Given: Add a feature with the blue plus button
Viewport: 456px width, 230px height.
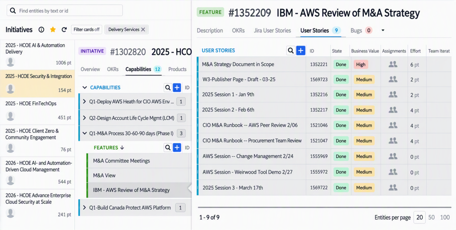Looking at the screenshot, I should click(177, 148).
